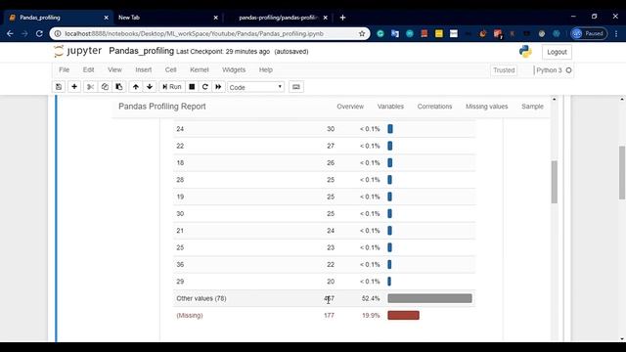Viewport: 626px width, 352px height.
Task: Copy selected cells icon
Action: pyautogui.click(x=105, y=87)
